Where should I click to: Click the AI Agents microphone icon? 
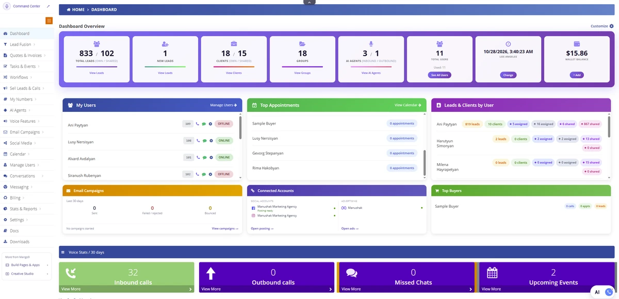coord(371,44)
